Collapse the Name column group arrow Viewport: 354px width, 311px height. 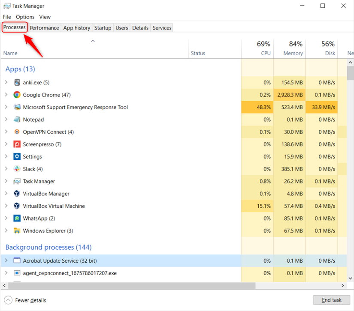[92, 41]
